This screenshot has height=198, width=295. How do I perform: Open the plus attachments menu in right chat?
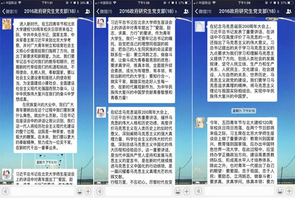(x=289, y=192)
